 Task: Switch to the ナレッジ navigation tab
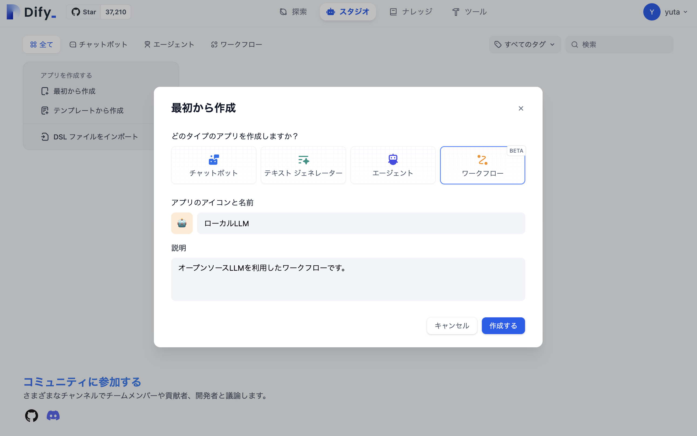point(411,12)
